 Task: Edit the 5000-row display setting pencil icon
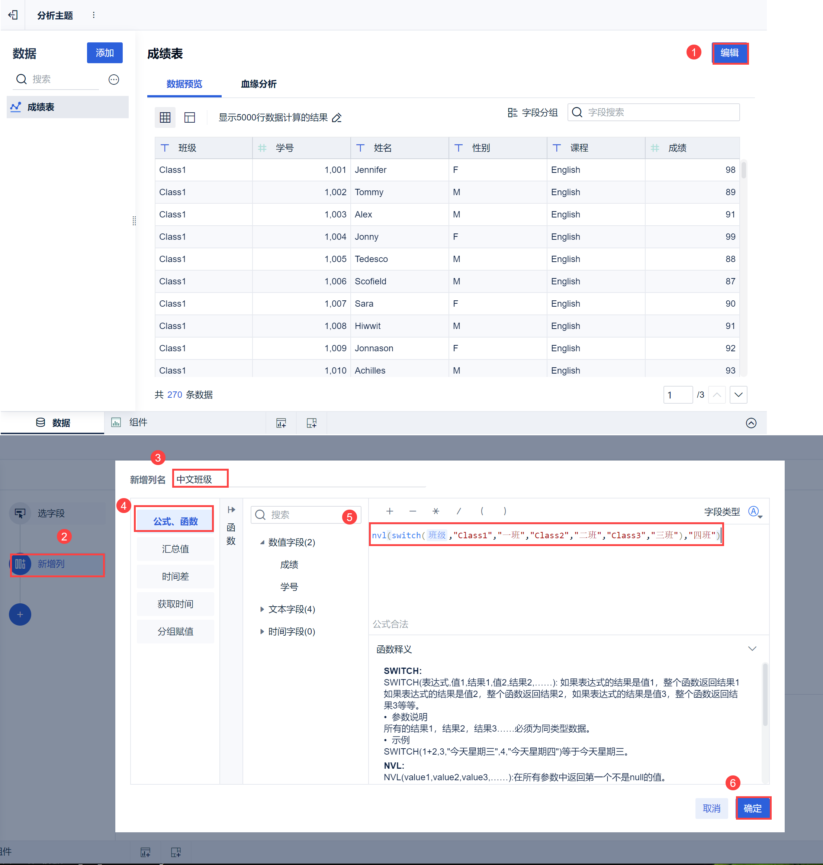click(x=337, y=118)
